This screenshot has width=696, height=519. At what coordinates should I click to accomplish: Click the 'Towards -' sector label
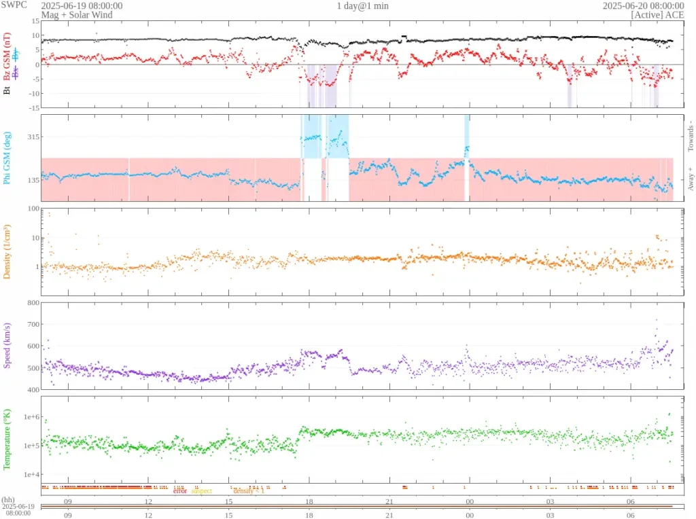[690, 137]
